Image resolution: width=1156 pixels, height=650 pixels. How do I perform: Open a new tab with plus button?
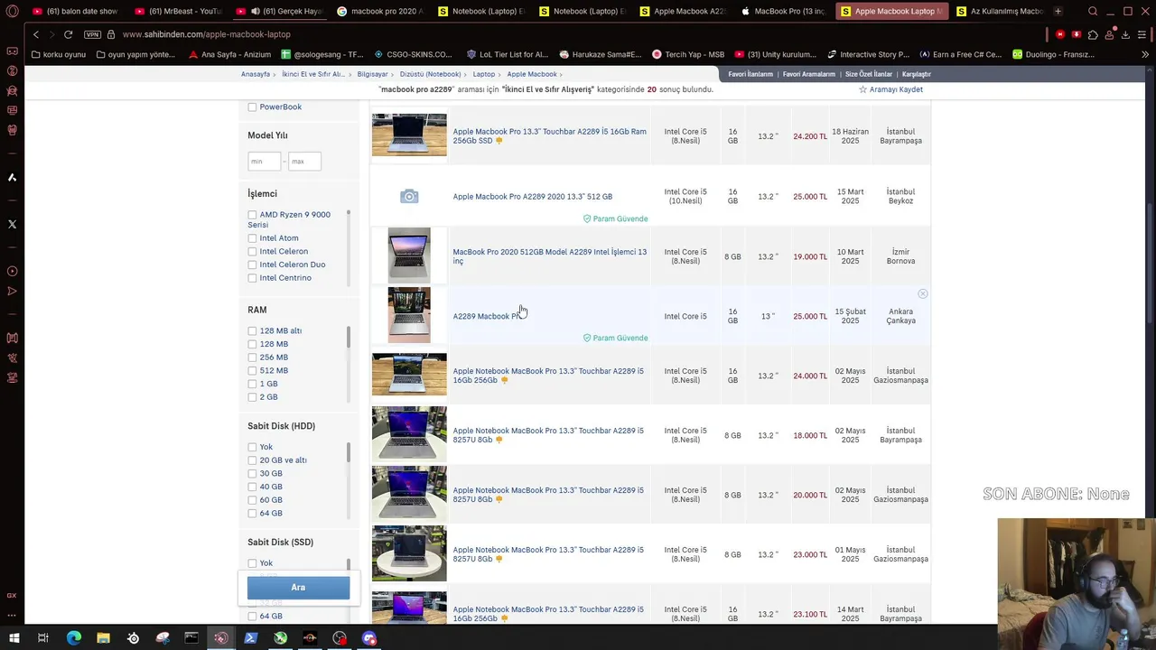coord(1058,12)
